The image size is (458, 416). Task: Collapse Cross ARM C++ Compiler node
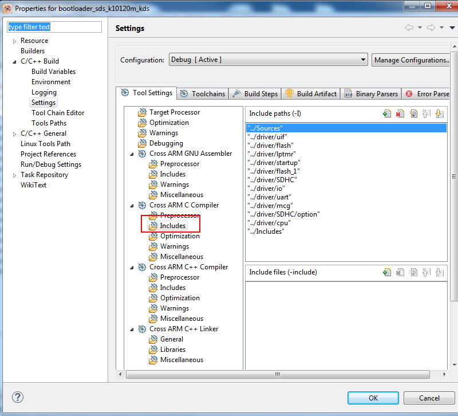pos(132,268)
